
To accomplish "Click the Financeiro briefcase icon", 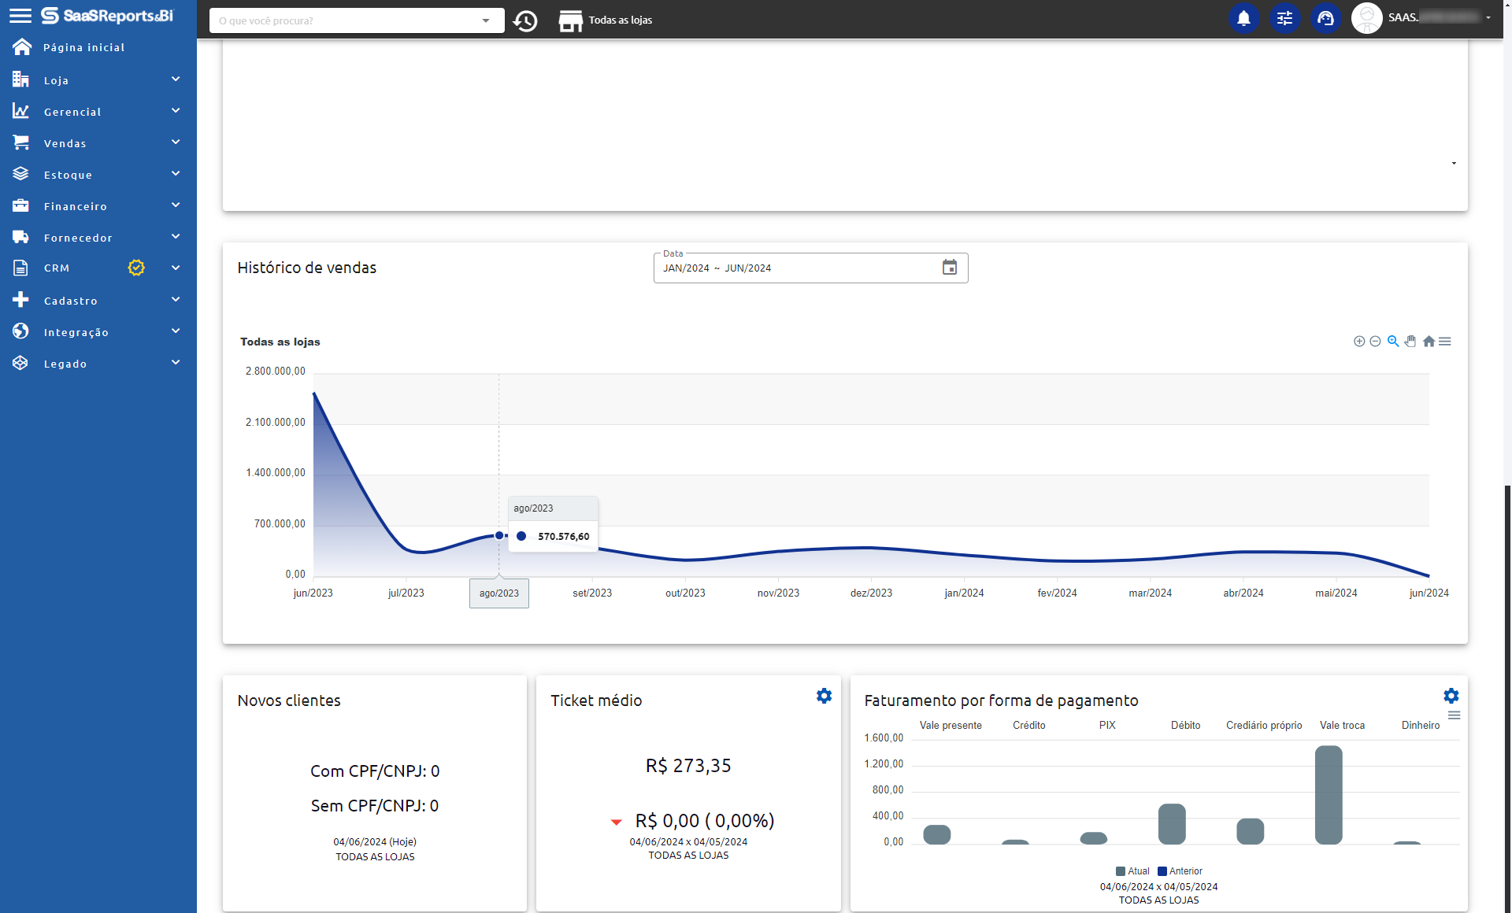I will pyautogui.click(x=21, y=205).
